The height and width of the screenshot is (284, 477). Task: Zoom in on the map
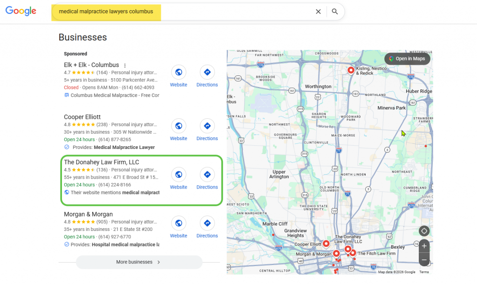424,246
